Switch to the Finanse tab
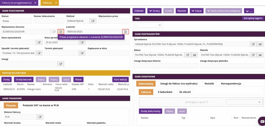 (11, 105)
